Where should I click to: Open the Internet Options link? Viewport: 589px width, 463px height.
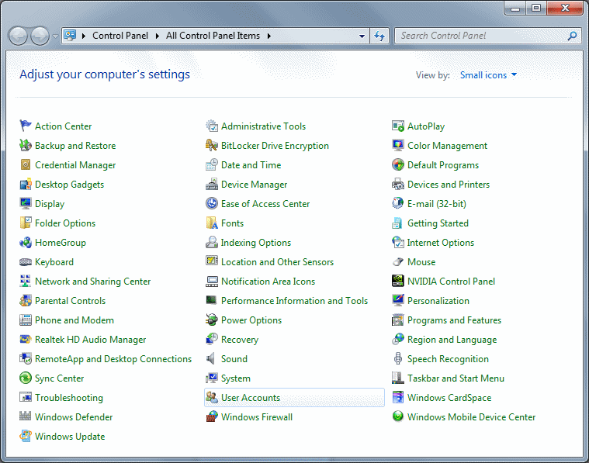click(441, 243)
